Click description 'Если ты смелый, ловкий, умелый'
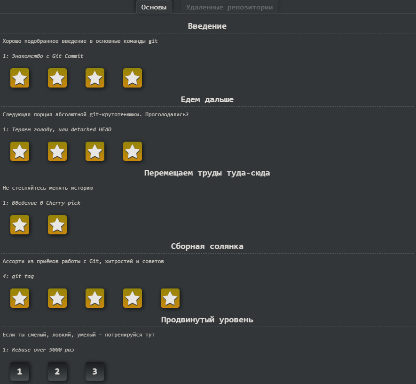416x384 pixels. pyautogui.click(x=49, y=335)
